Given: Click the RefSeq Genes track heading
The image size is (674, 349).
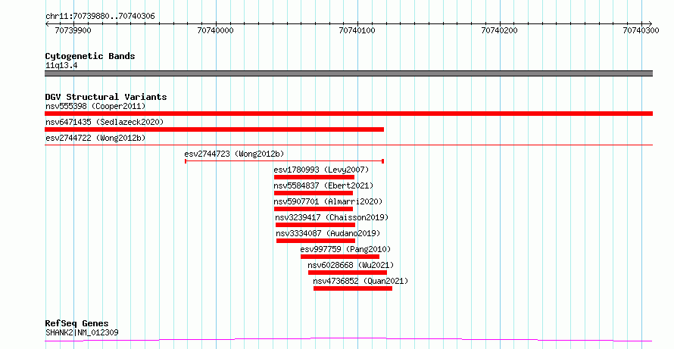Looking at the screenshot, I should pyautogui.click(x=77, y=323).
